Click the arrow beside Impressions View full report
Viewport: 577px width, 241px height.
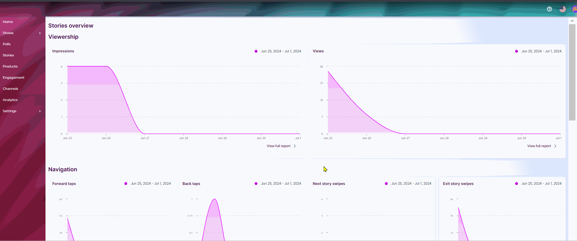(295, 146)
